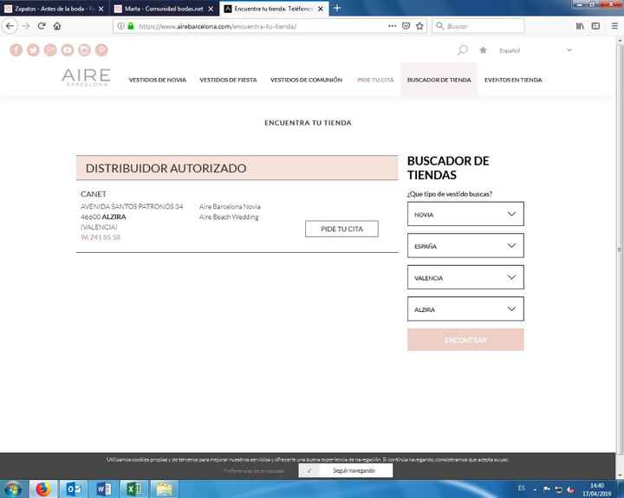Open Outlook from the taskbar

click(x=74, y=489)
